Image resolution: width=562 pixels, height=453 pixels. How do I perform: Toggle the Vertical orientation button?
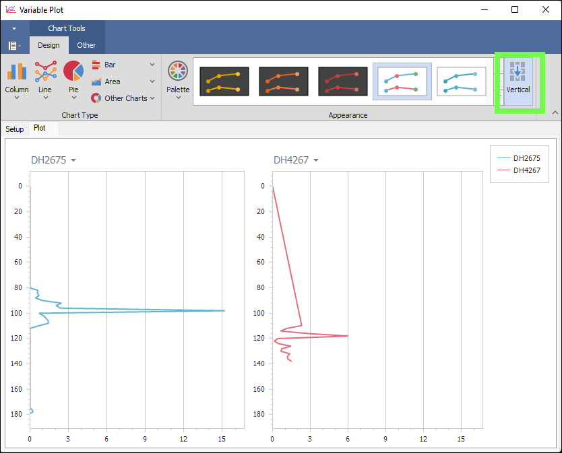[x=518, y=81]
